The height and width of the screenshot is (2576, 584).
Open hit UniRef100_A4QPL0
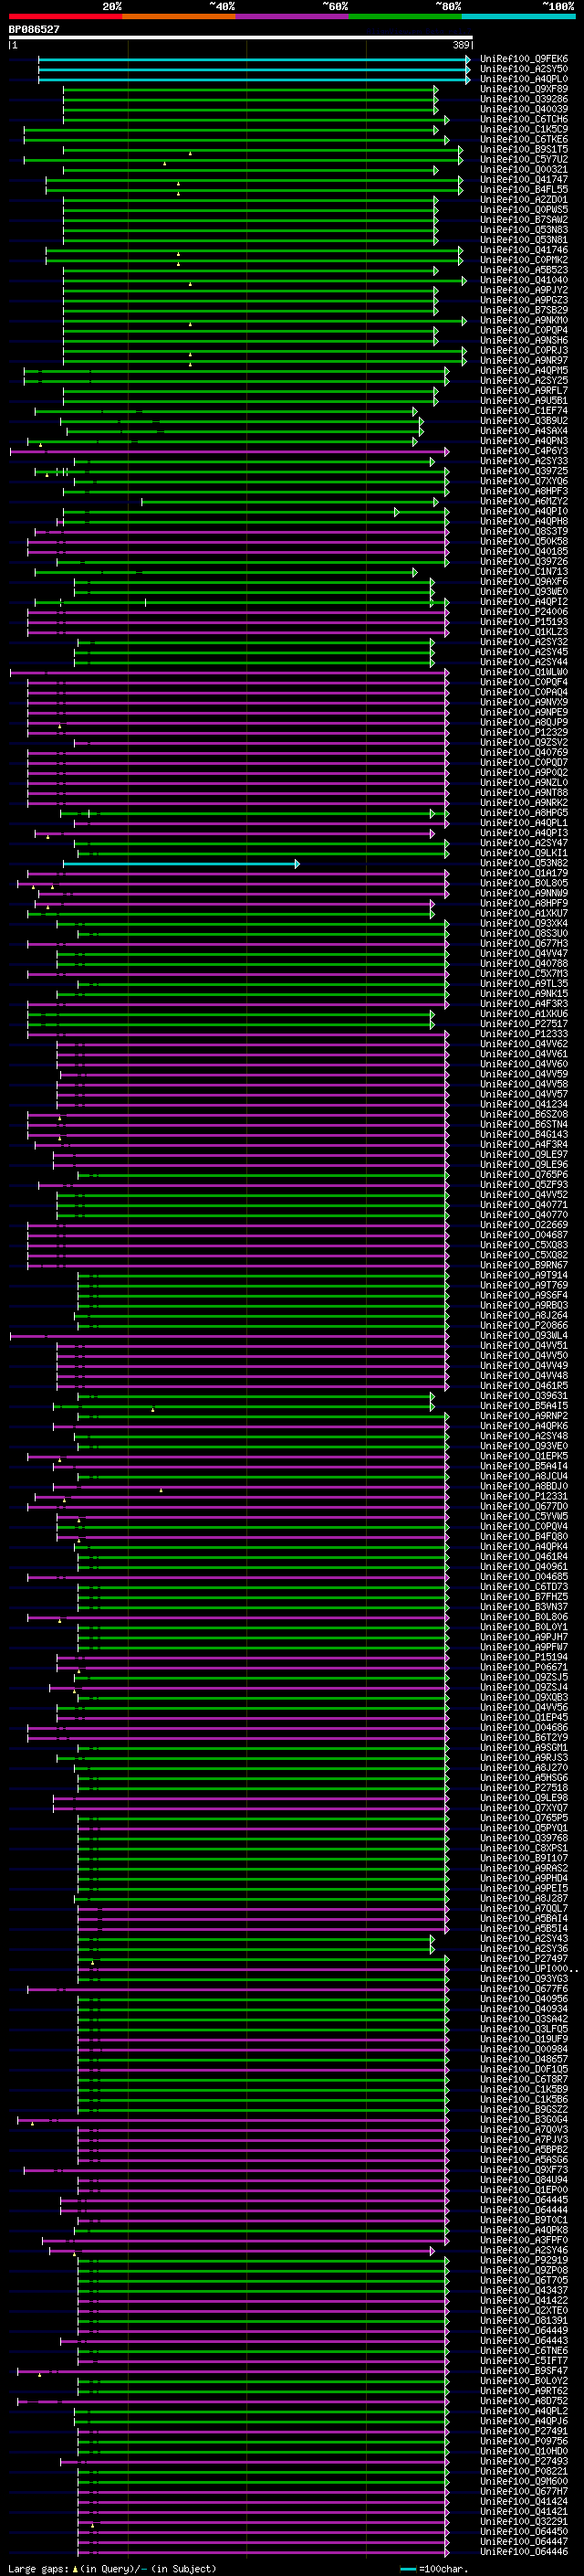(x=523, y=79)
